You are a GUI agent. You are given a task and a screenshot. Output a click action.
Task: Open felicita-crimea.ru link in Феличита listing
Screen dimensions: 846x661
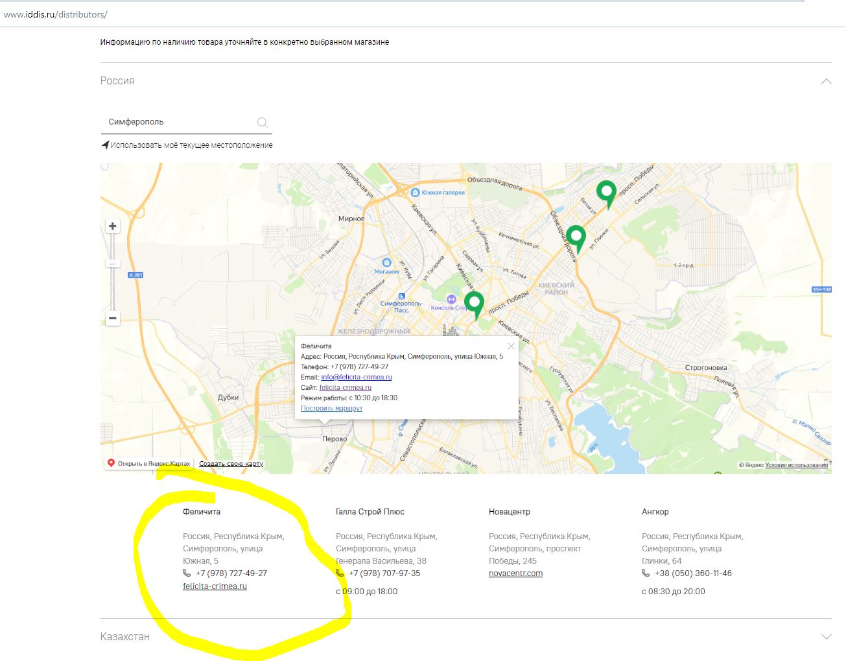point(215,586)
